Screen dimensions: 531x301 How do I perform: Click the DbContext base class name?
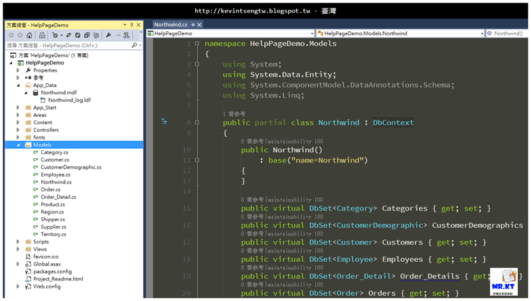393,122
